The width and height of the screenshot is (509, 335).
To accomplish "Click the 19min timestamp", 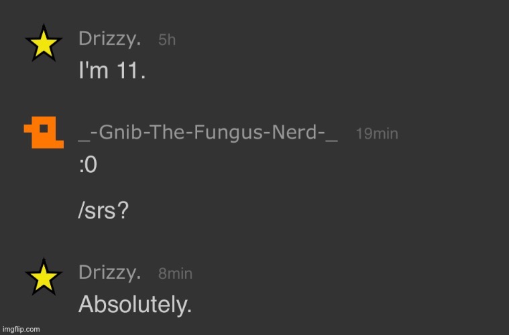I will point(376,134).
